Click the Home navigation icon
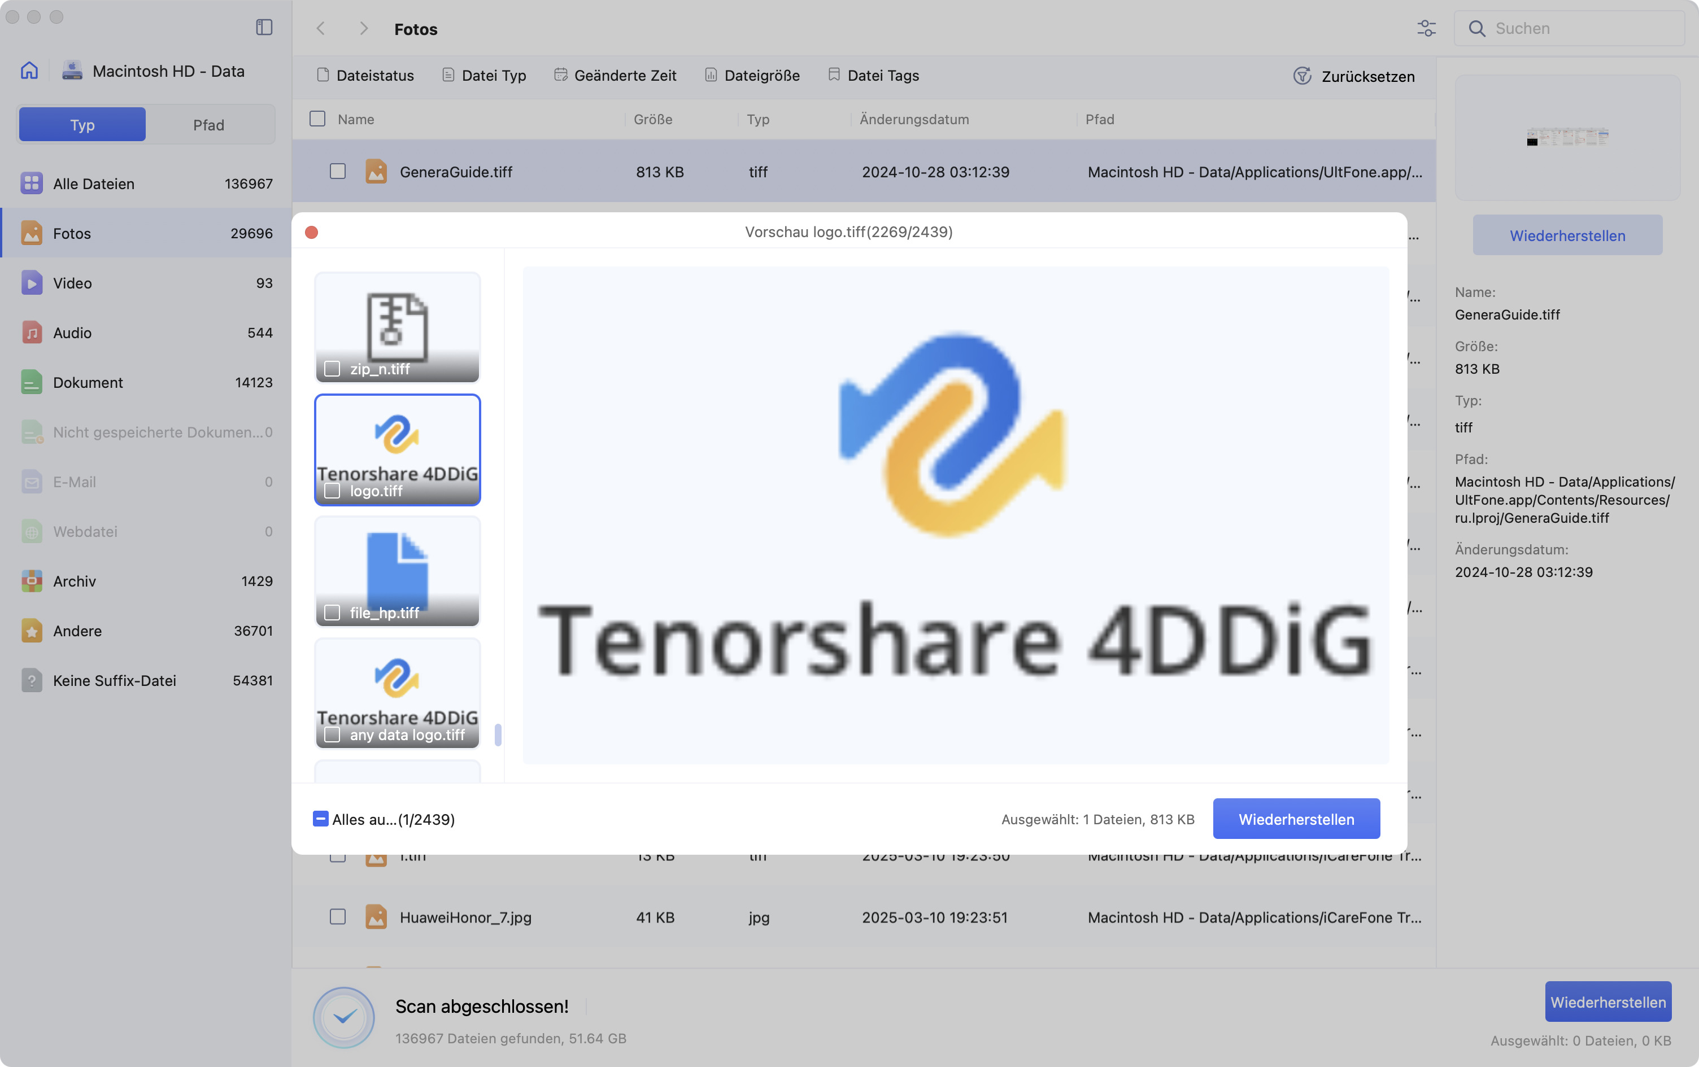 click(29, 70)
